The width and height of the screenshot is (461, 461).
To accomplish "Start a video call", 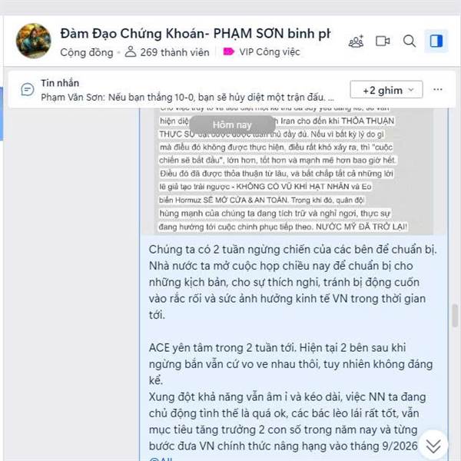I will click(383, 41).
